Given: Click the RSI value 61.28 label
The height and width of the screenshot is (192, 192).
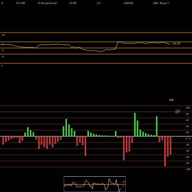Looking at the screenshot, I should click(177, 44).
